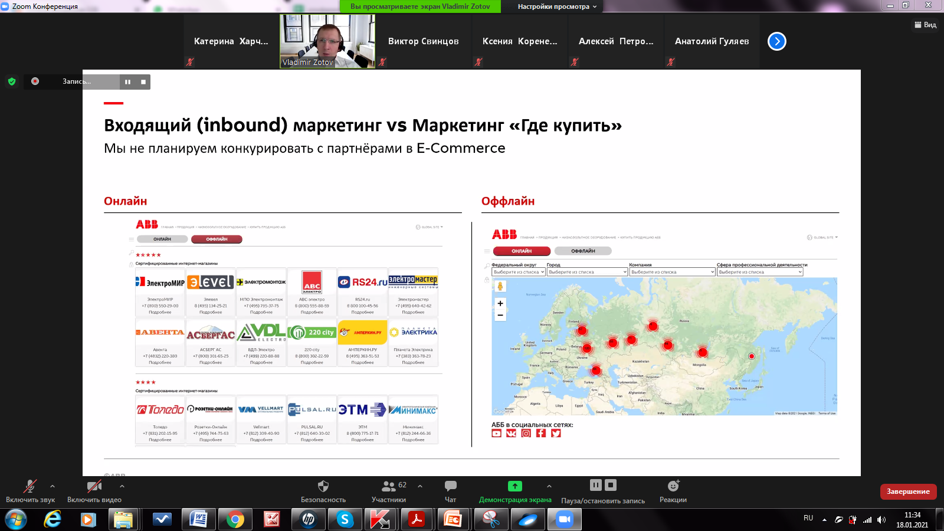Image resolution: width=944 pixels, height=531 pixels.
Task: Click the Завершение (End) meeting button
Action: coord(908,491)
